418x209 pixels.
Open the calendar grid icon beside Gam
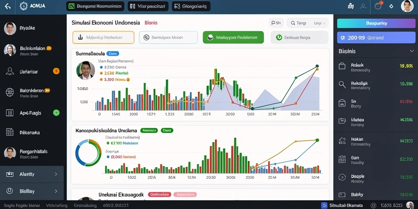[342, 160]
